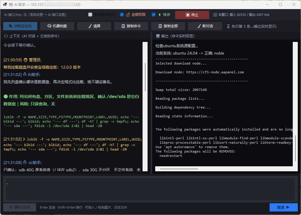Select the "Swap total sizse: 2097148" line
Viewport: 301px width, 215px height.
tap(181, 90)
